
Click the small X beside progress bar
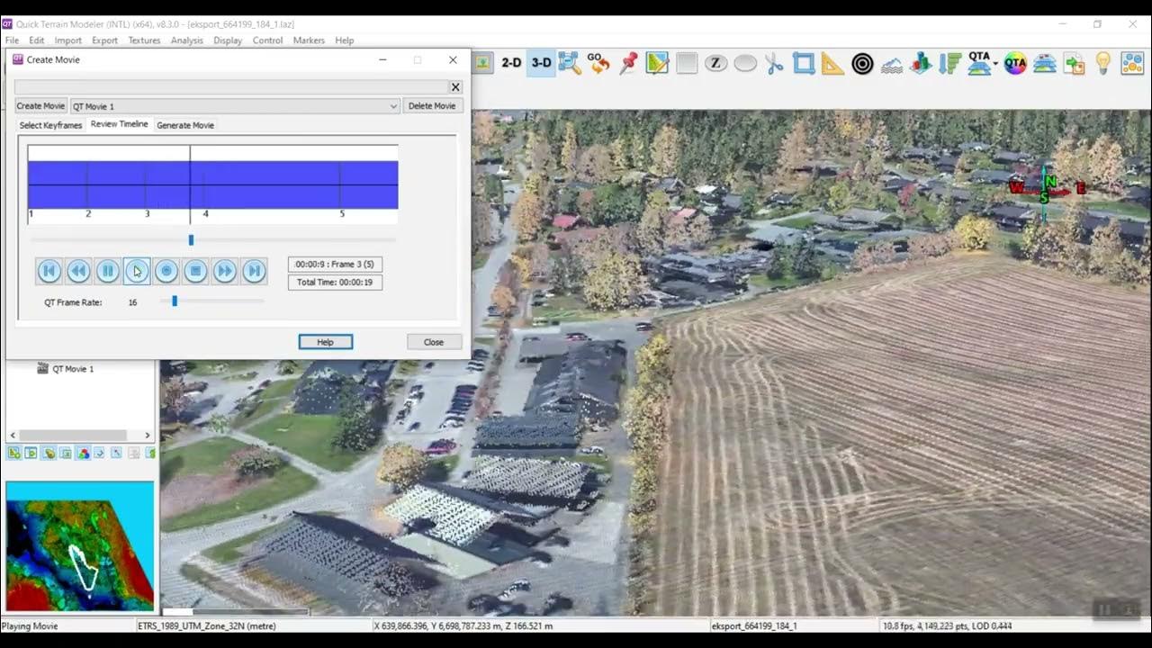(x=455, y=87)
